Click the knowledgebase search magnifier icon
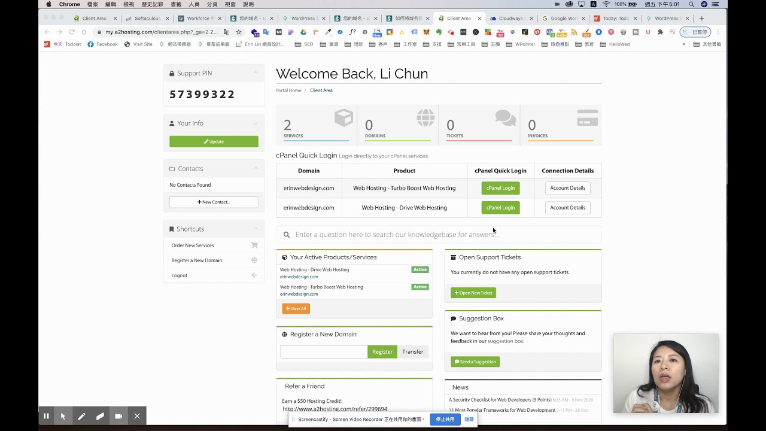Screen dimensions: 766x431 [287, 235]
